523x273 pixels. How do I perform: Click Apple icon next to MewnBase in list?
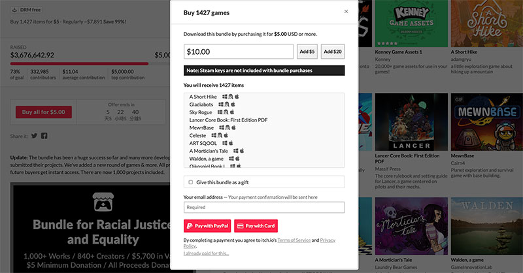click(x=233, y=127)
